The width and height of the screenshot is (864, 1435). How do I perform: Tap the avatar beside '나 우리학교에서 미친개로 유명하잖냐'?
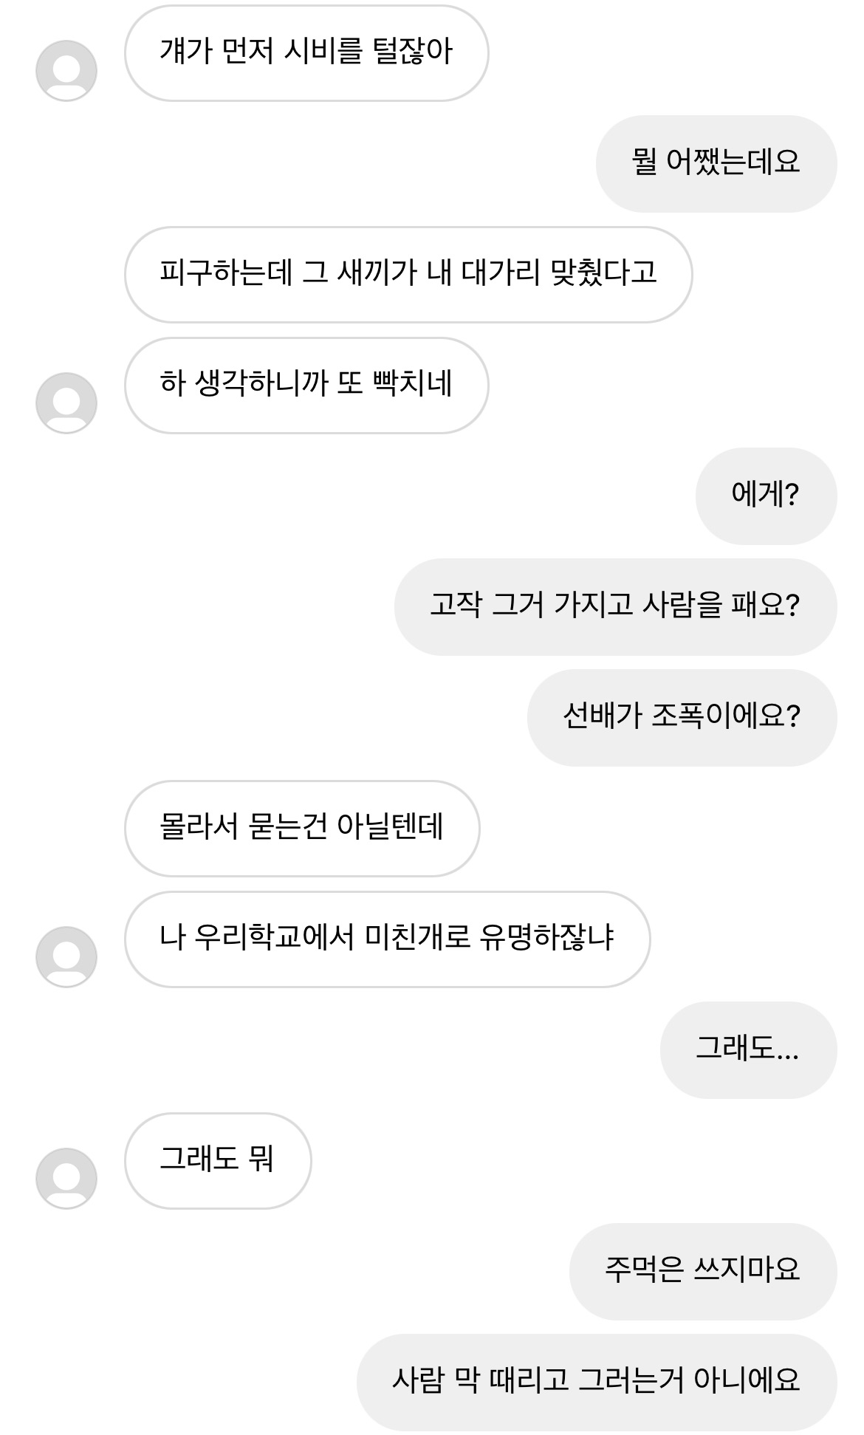pos(66,957)
